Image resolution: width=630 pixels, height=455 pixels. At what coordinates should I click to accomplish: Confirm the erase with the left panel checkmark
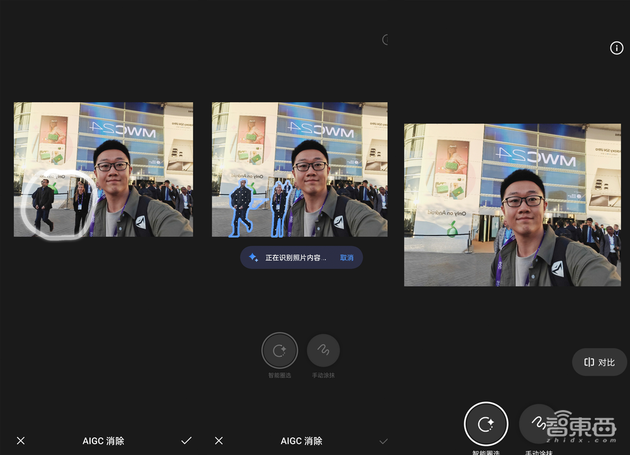(x=186, y=441)
